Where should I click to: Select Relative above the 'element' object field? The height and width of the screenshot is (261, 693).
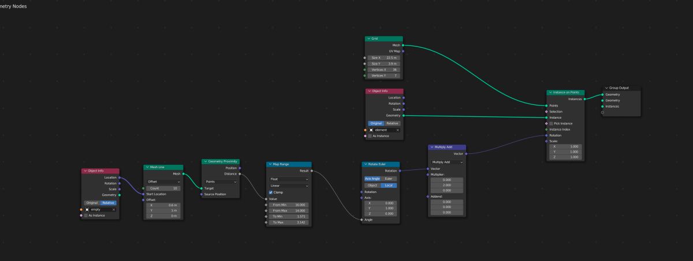[392, 123]
